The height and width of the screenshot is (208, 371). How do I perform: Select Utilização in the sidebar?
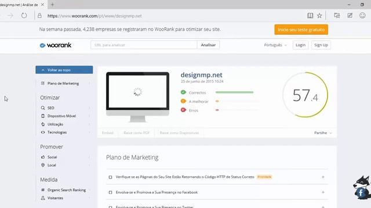pyautogui.click(x=56, y=124)
